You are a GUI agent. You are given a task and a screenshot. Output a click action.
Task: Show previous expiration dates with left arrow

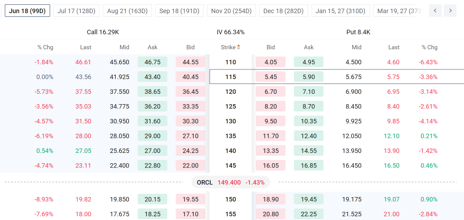[x=435, y=11]
